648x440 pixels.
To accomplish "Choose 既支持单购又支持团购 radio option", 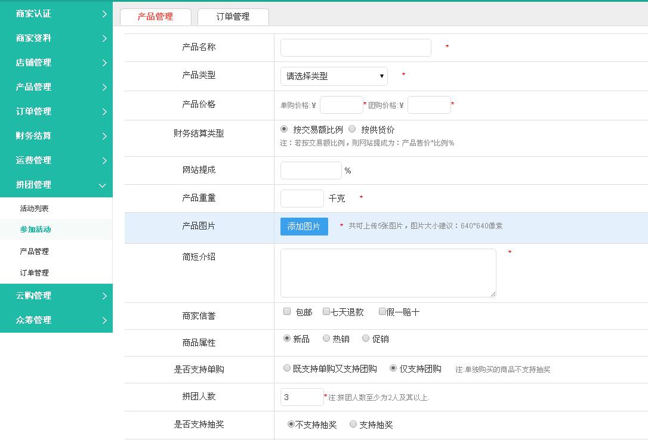I will click(x=287, y=368).
